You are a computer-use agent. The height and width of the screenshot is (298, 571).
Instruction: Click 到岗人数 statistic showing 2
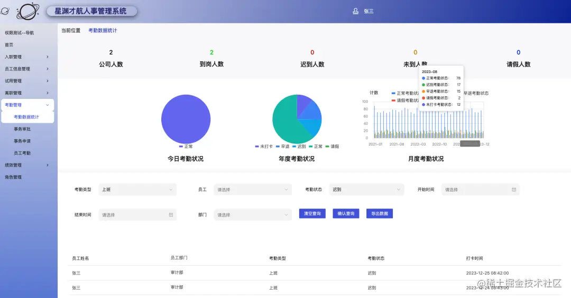(x=211, y=58)
